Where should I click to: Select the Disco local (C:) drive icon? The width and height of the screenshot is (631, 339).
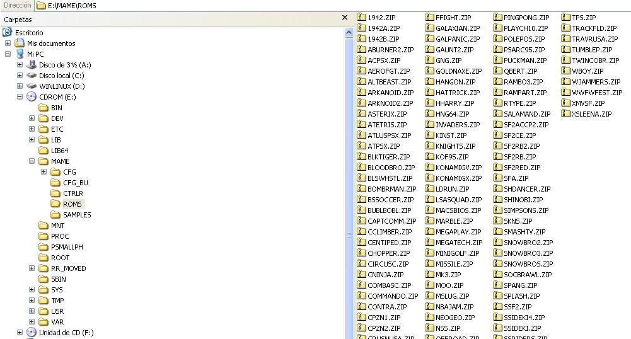tap(32, 75)
